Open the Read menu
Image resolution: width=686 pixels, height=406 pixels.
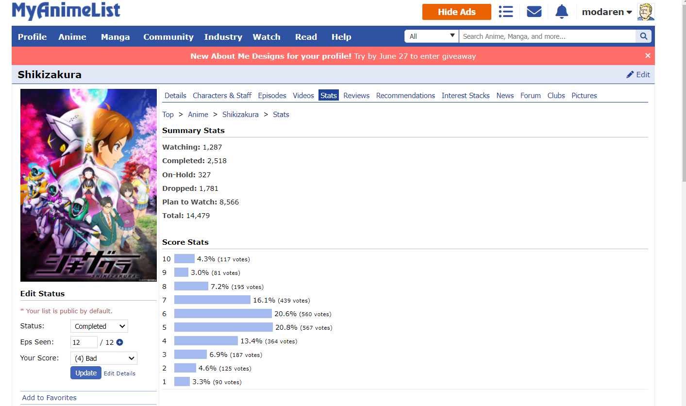(x=306, y=37)
